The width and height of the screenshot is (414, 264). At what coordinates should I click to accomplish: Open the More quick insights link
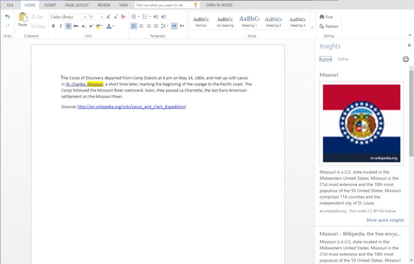(x=385, y=220)
